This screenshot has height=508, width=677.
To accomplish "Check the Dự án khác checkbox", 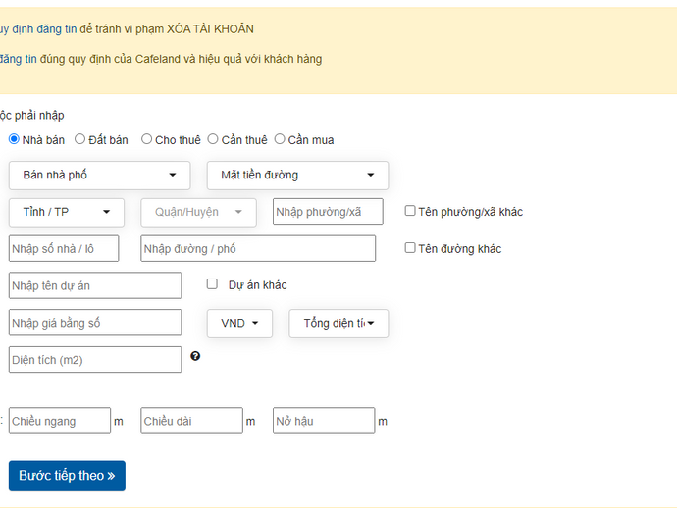I will [x=212, y=284].
